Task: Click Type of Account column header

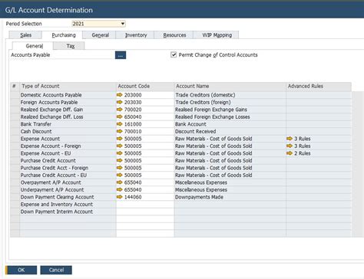Action: pyautogui.click(x=68, y=87)
